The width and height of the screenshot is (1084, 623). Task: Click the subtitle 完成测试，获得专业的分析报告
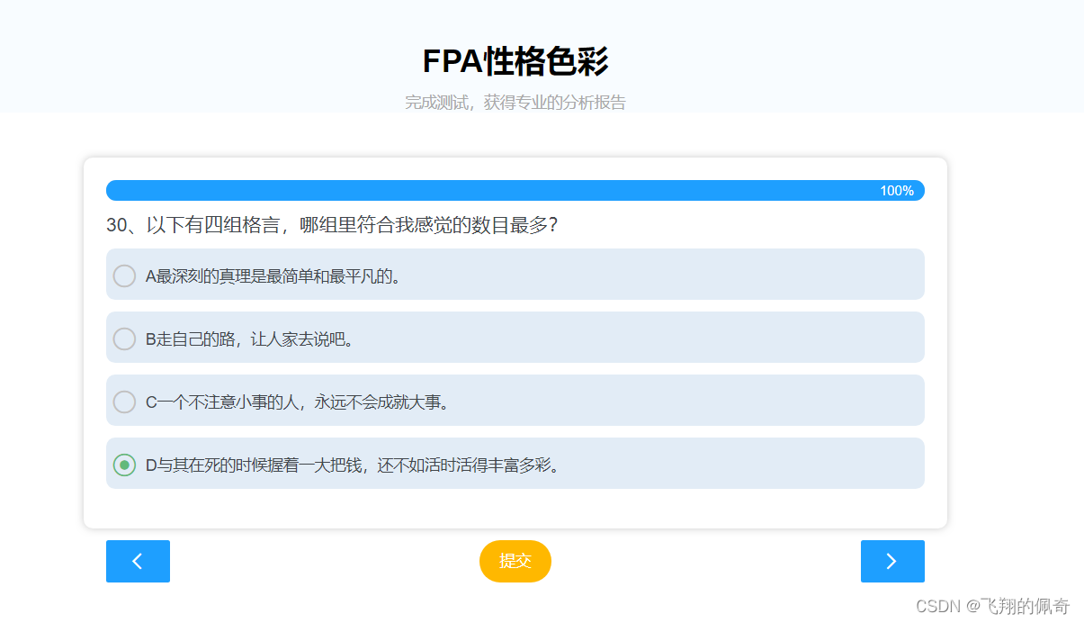(x=515, y=103)
